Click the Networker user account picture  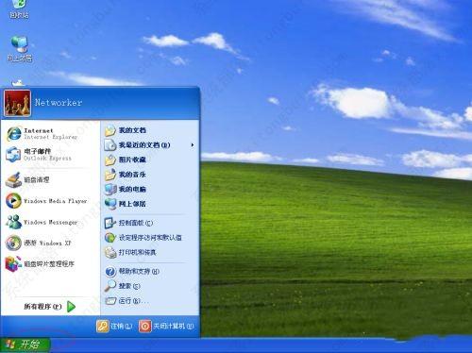click(17, 103)
